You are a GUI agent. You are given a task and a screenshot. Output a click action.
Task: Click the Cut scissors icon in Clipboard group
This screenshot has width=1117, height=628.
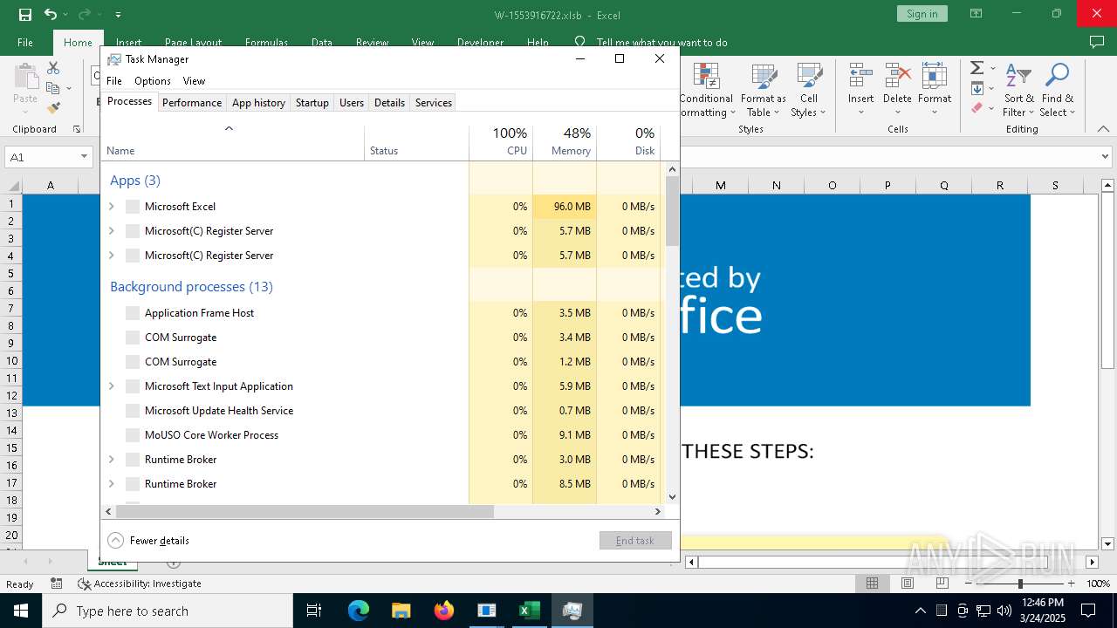53,68
